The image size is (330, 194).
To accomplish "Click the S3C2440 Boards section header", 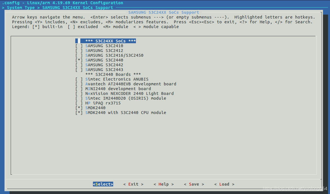I will tap(113, 74).
